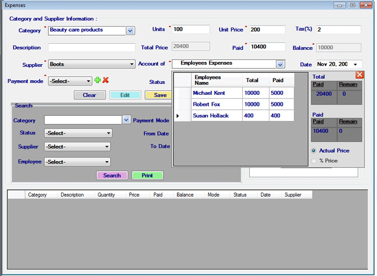Minimize the Expenses window
377x276 pixels.
click(340, 5)
